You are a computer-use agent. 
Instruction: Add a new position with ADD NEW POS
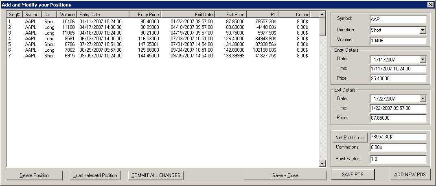[x=410, y=175]
